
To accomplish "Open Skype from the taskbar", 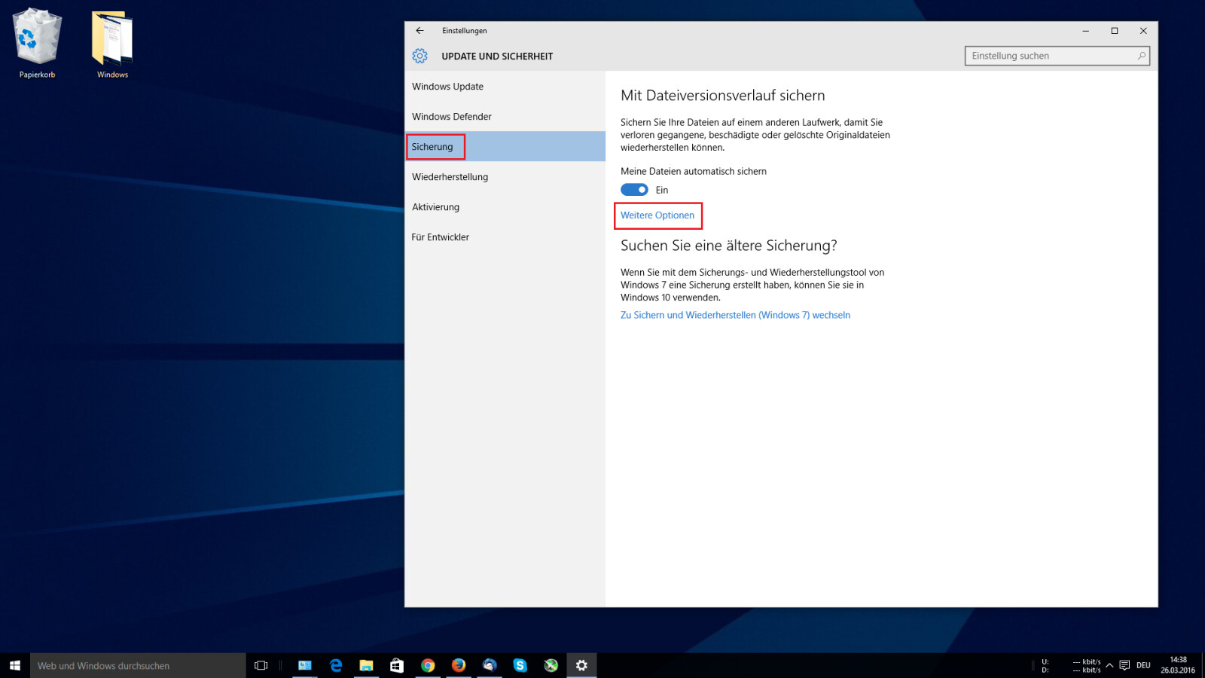I will point(520,665).
